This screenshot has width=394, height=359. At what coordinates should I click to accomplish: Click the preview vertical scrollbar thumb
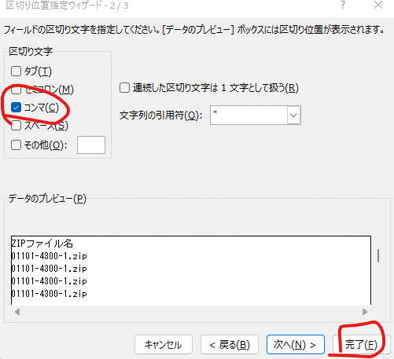click(x=378, y=255)
